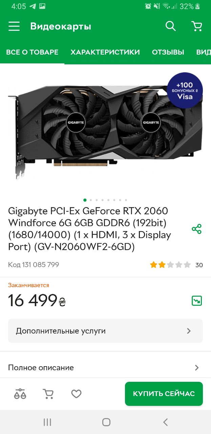The width and height of the screenshot is (211, 434).
Task: Tap Android back navigation arrow
Action: tap(165, 422)
